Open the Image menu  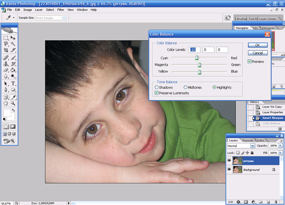pyautogui.click(x=27, y=10)
